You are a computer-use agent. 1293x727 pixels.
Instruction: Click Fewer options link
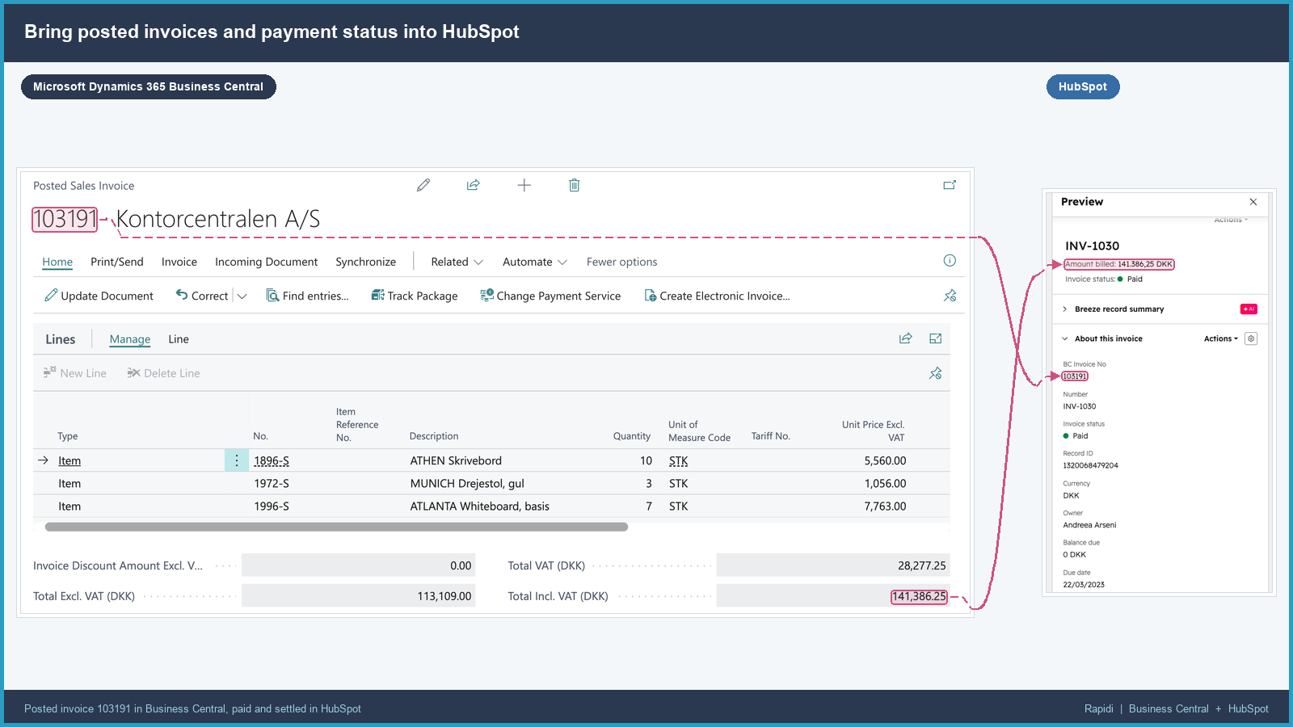pos(622,262)
